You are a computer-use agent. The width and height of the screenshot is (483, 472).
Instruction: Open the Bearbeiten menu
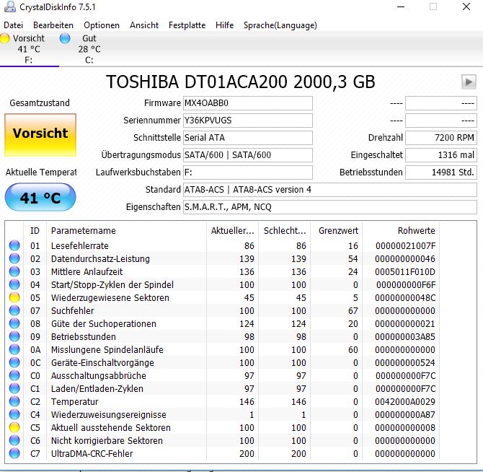coord(53,25)
